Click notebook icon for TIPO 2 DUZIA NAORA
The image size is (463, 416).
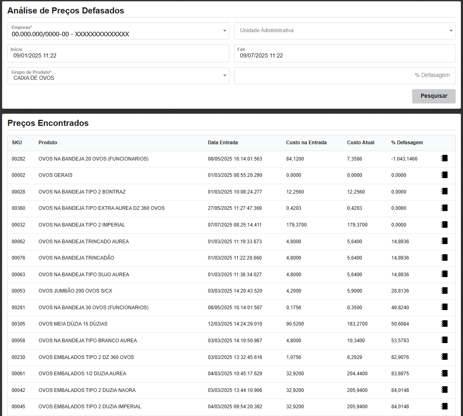[x=444, y=390]
